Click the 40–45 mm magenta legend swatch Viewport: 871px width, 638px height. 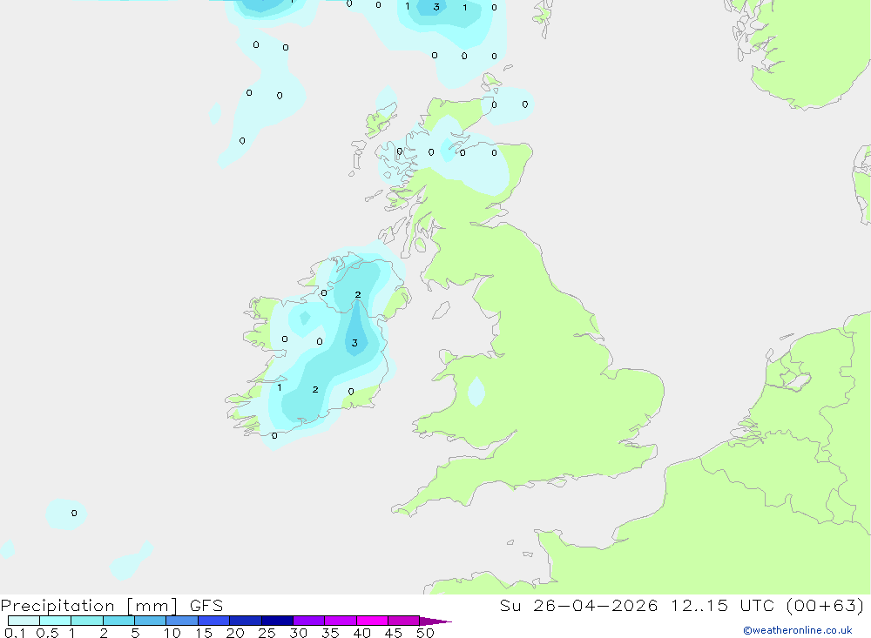click(372, 621)
